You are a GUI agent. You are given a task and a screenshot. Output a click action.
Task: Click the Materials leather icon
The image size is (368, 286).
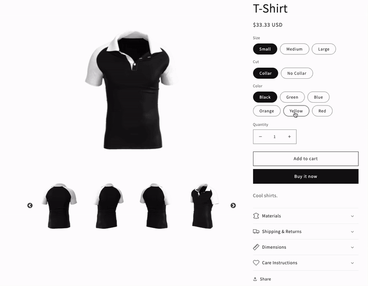click(x=256, y=216)
